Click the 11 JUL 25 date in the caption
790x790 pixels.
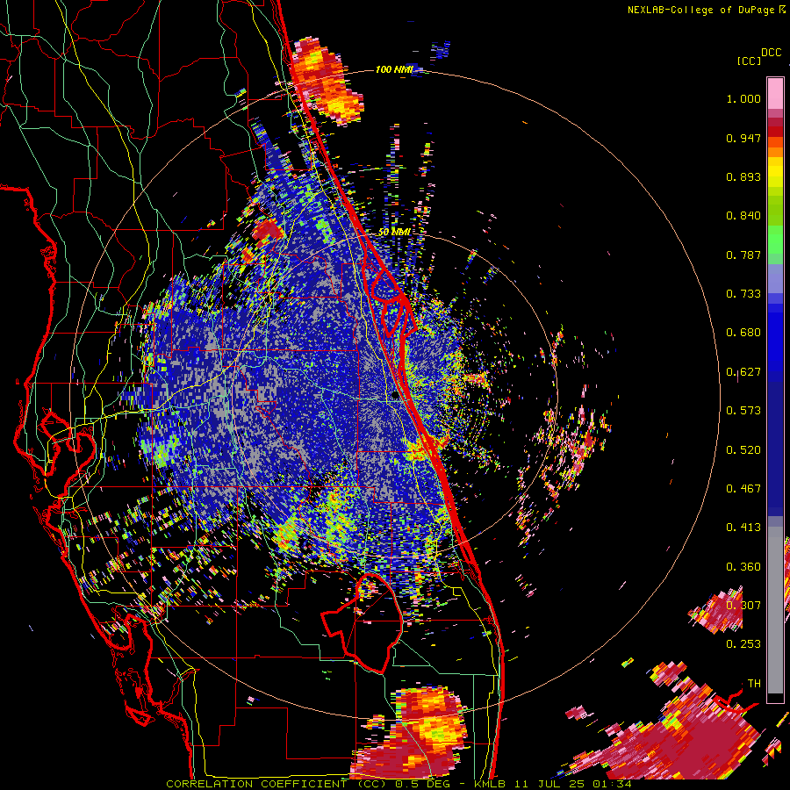[549, 784]
